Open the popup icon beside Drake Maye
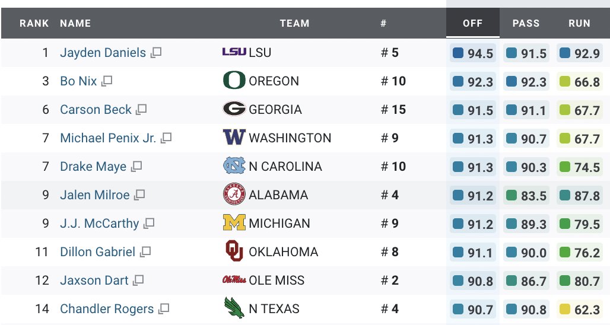The width and height of the screenshot is (610, 325). (x=136, y=167)
